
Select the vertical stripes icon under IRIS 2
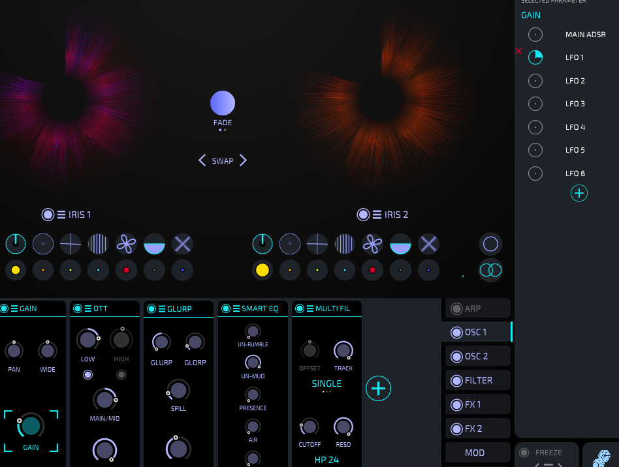pyautogui.click(x=345, y=244)
